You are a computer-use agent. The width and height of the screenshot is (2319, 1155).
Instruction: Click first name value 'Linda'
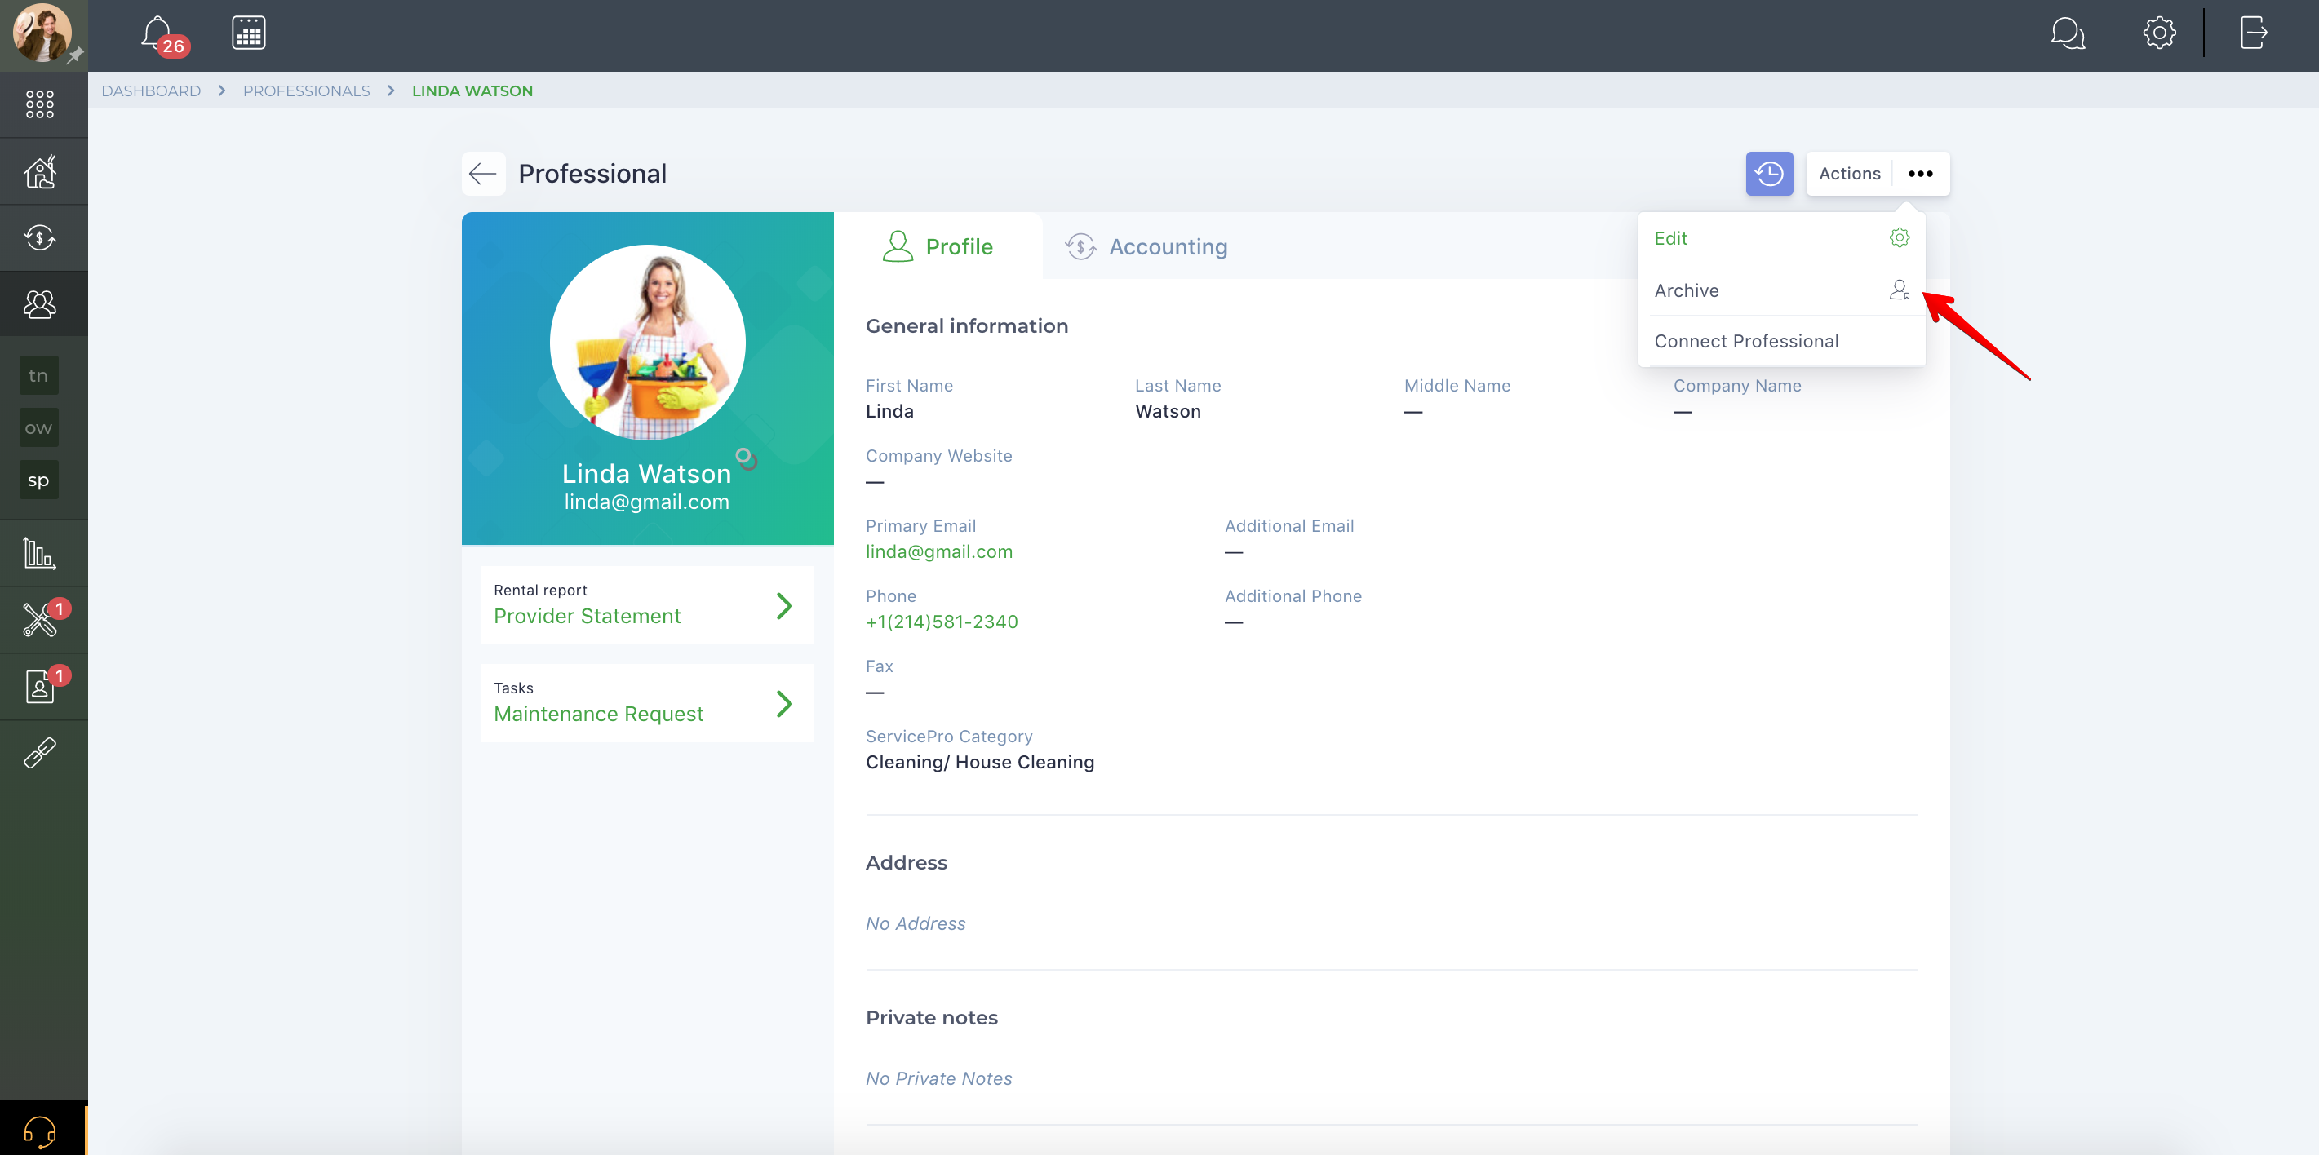[889, 411]
